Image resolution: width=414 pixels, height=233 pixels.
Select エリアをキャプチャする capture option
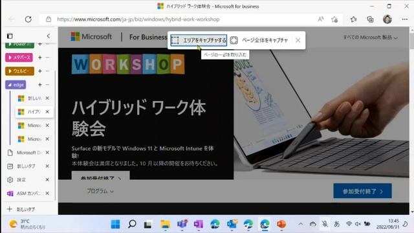pos(199,40)
